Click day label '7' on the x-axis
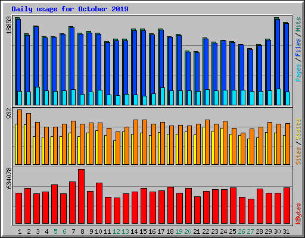The height and width of the screenshot is (238, 305). click(73, 231)
